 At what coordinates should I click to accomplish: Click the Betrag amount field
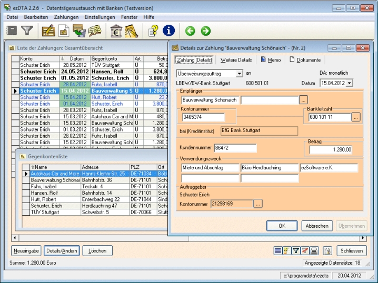(x=331, y=149)
